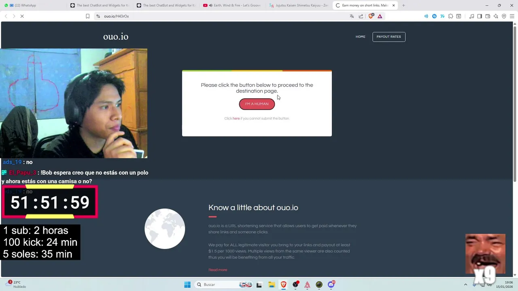Translate this page icon

352,16
